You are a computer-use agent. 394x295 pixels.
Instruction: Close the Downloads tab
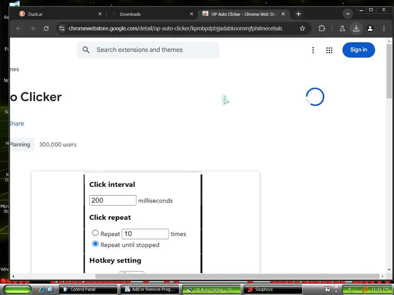click(192, 14)
